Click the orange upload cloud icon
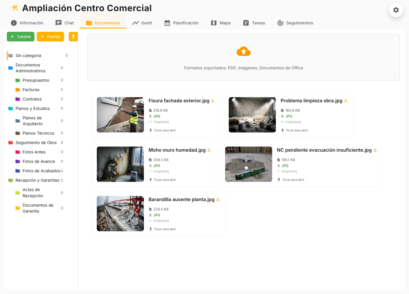Viewport: 409px width, 294px height. [243, 51]
